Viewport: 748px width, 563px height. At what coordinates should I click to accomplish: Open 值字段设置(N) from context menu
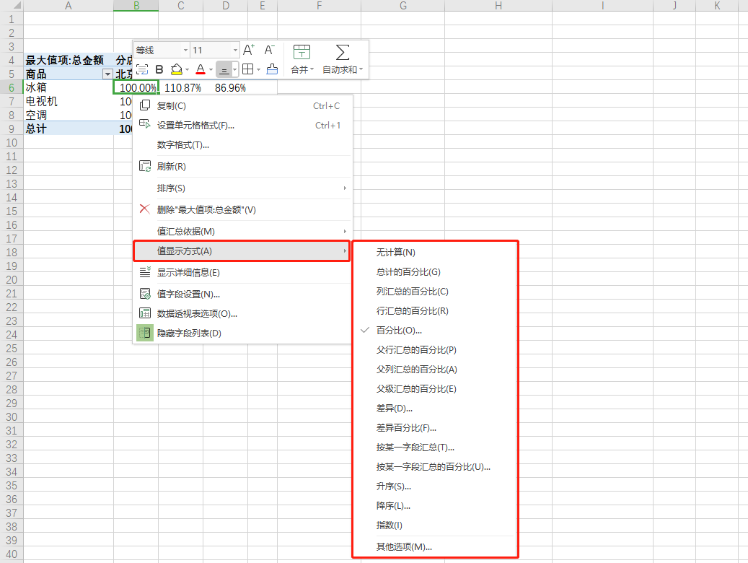pyautogui.click(x=188, y=294)
